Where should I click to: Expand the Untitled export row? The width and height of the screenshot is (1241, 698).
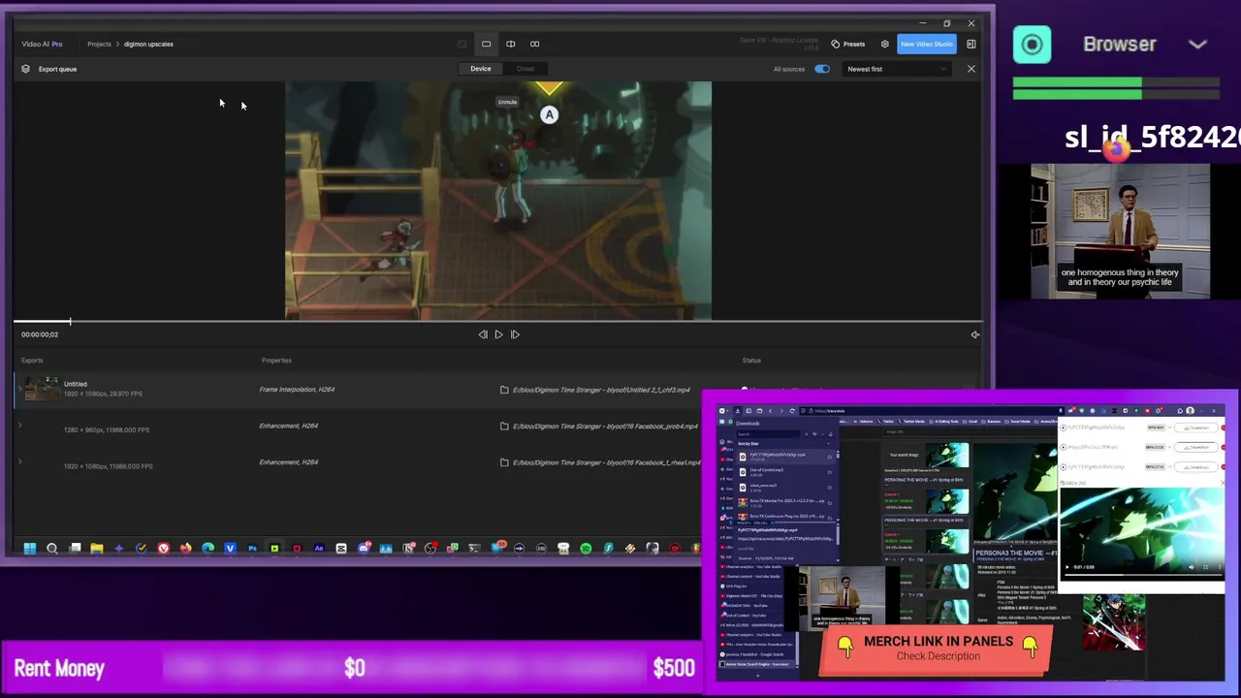19,389
